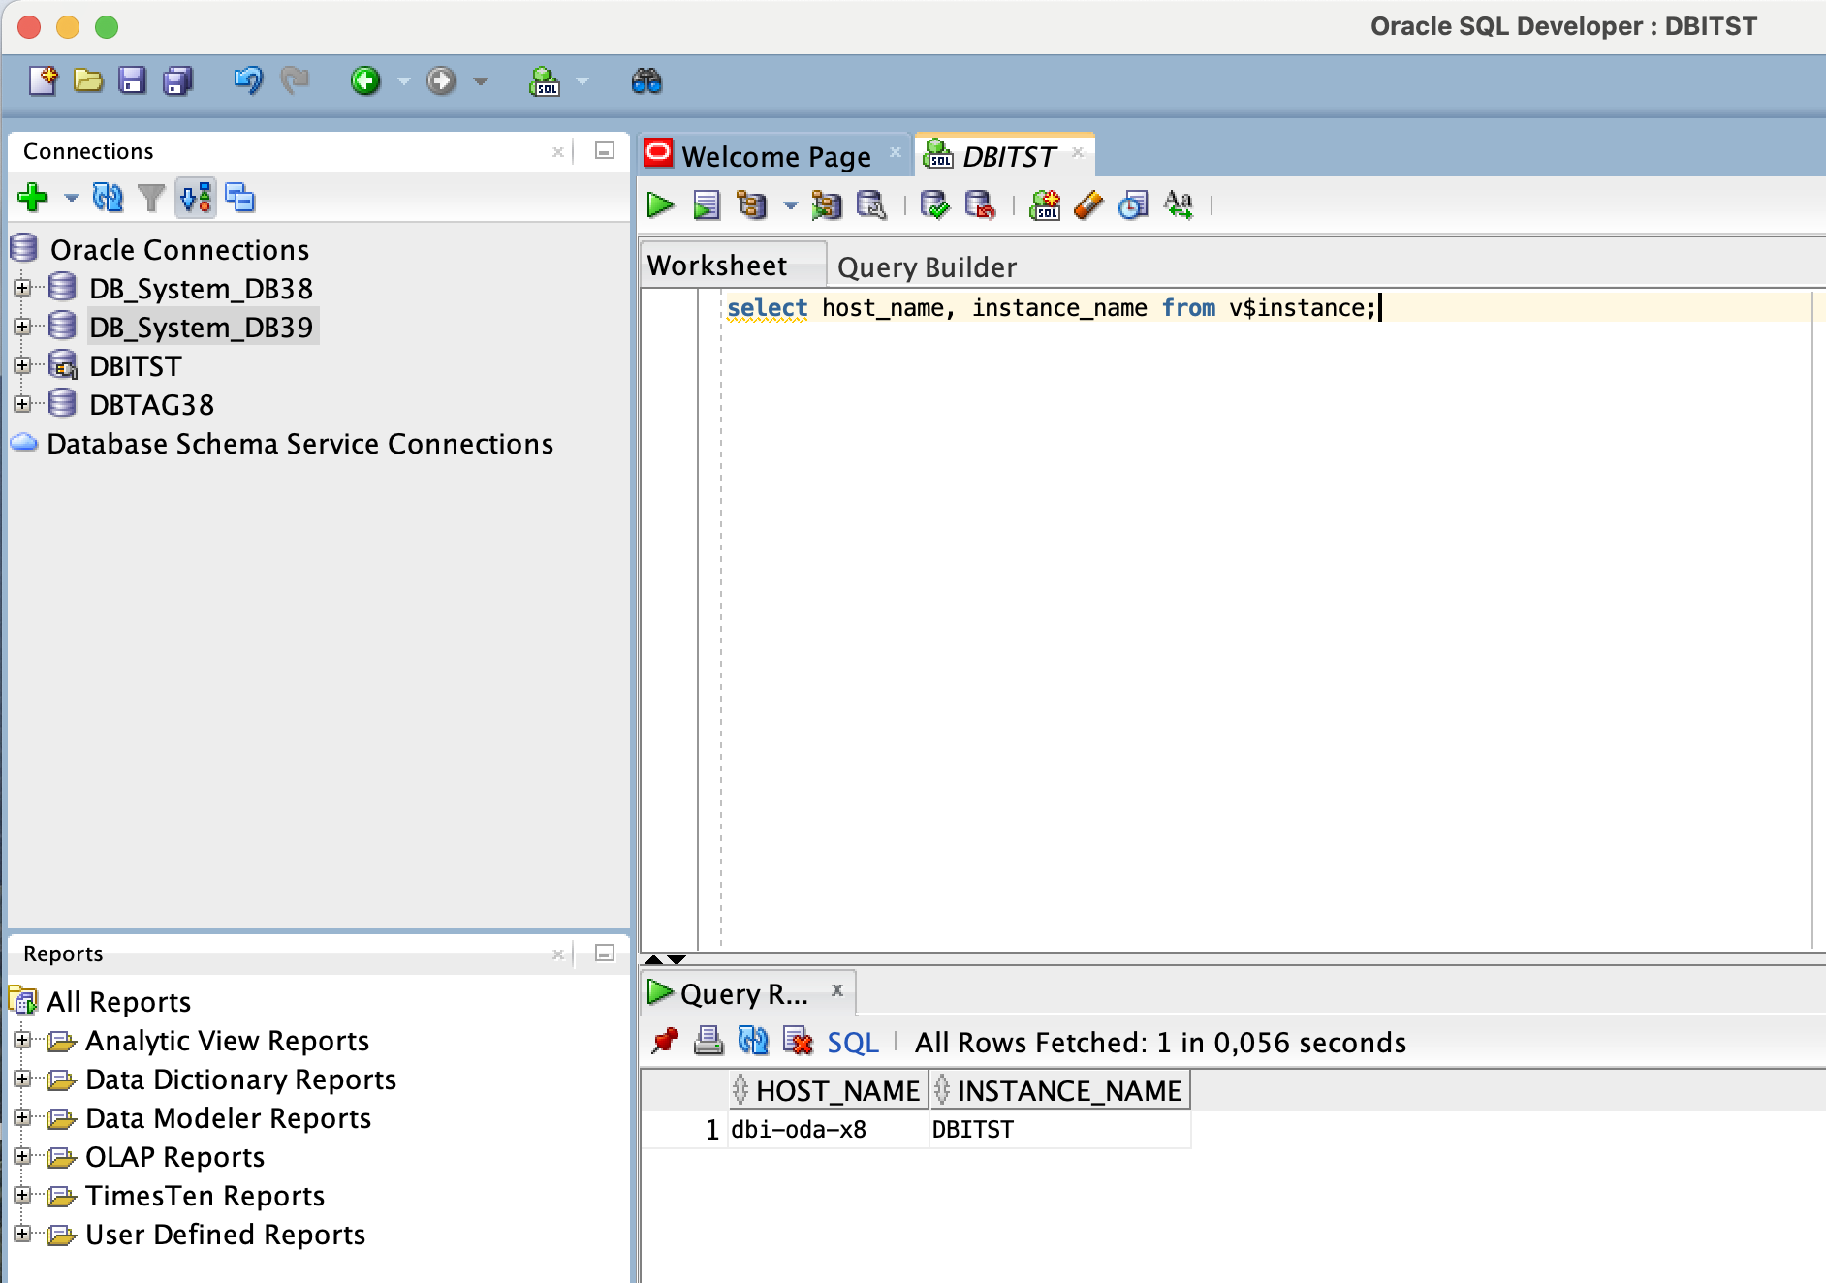The width and height of the screenshot is (1826, 1283).
Task: Switch to the Welcome Page tab
Action: point(775,156)
